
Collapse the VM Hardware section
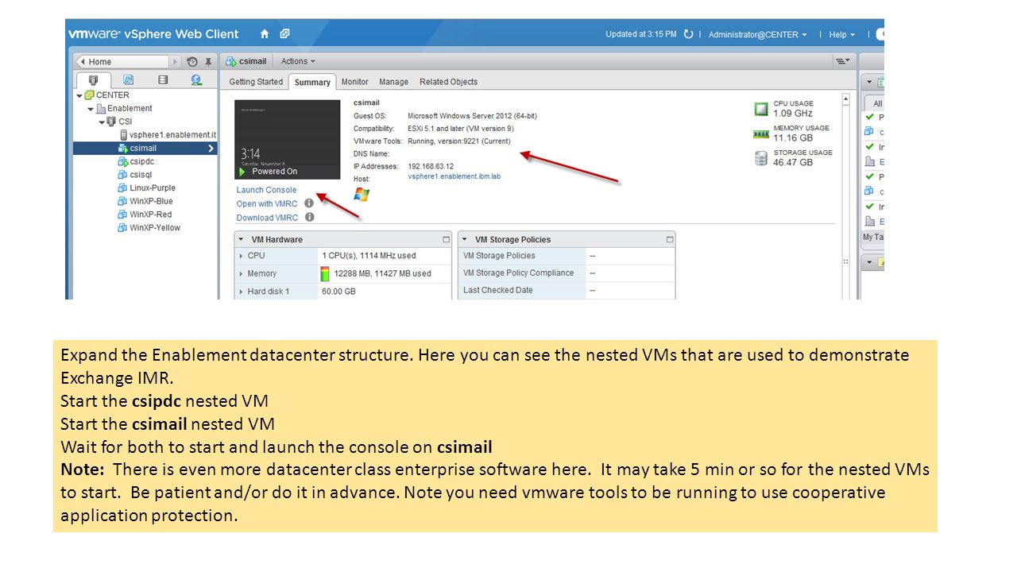[x=242, y=239]
